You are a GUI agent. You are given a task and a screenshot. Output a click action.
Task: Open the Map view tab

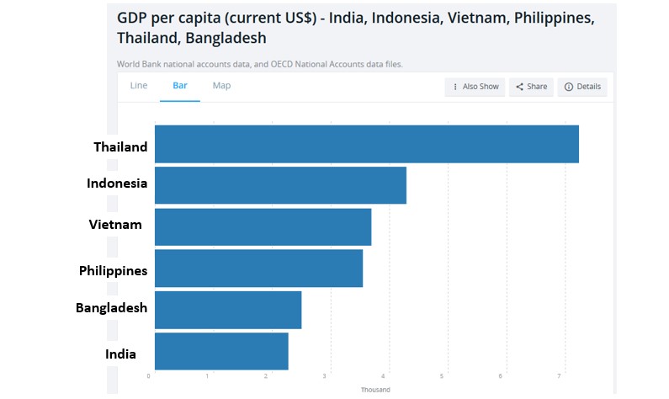coord(221,86)
